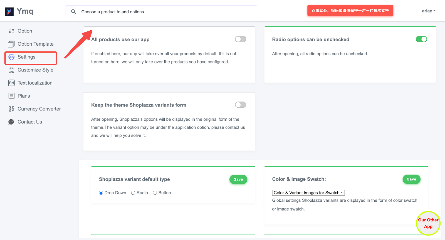Click the Option Template stacked-pages icon

(11, 44)
